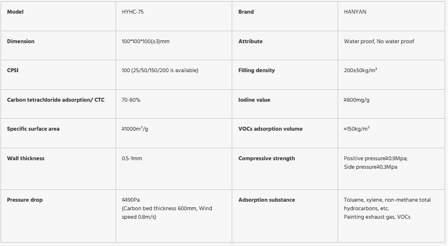
Task: Select the 70-80% CTC value
Action: coord(131,99)
